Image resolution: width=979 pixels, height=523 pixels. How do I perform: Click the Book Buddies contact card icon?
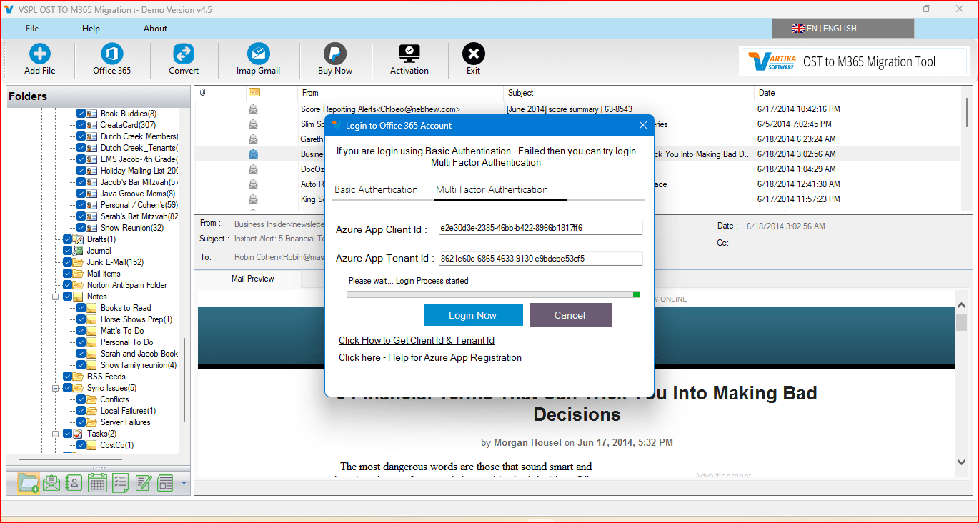pos(92,114)
